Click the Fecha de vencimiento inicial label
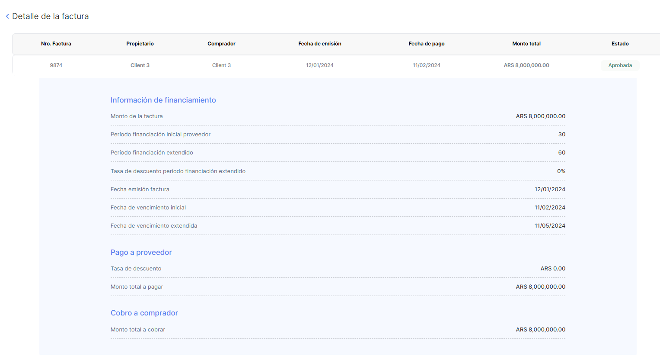Screen dimensions: 660x357 click(148, 208)
